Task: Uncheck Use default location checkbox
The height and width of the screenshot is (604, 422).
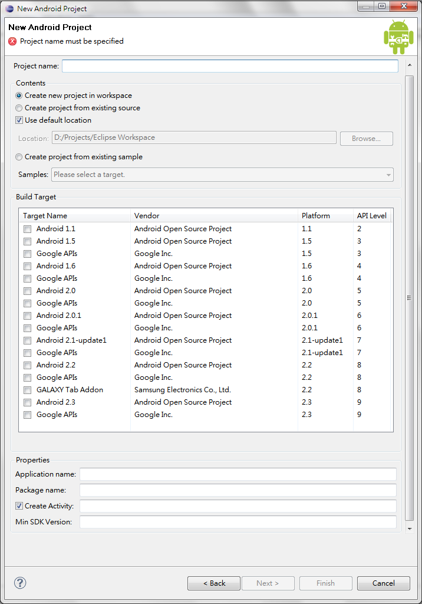Action: 19,120
